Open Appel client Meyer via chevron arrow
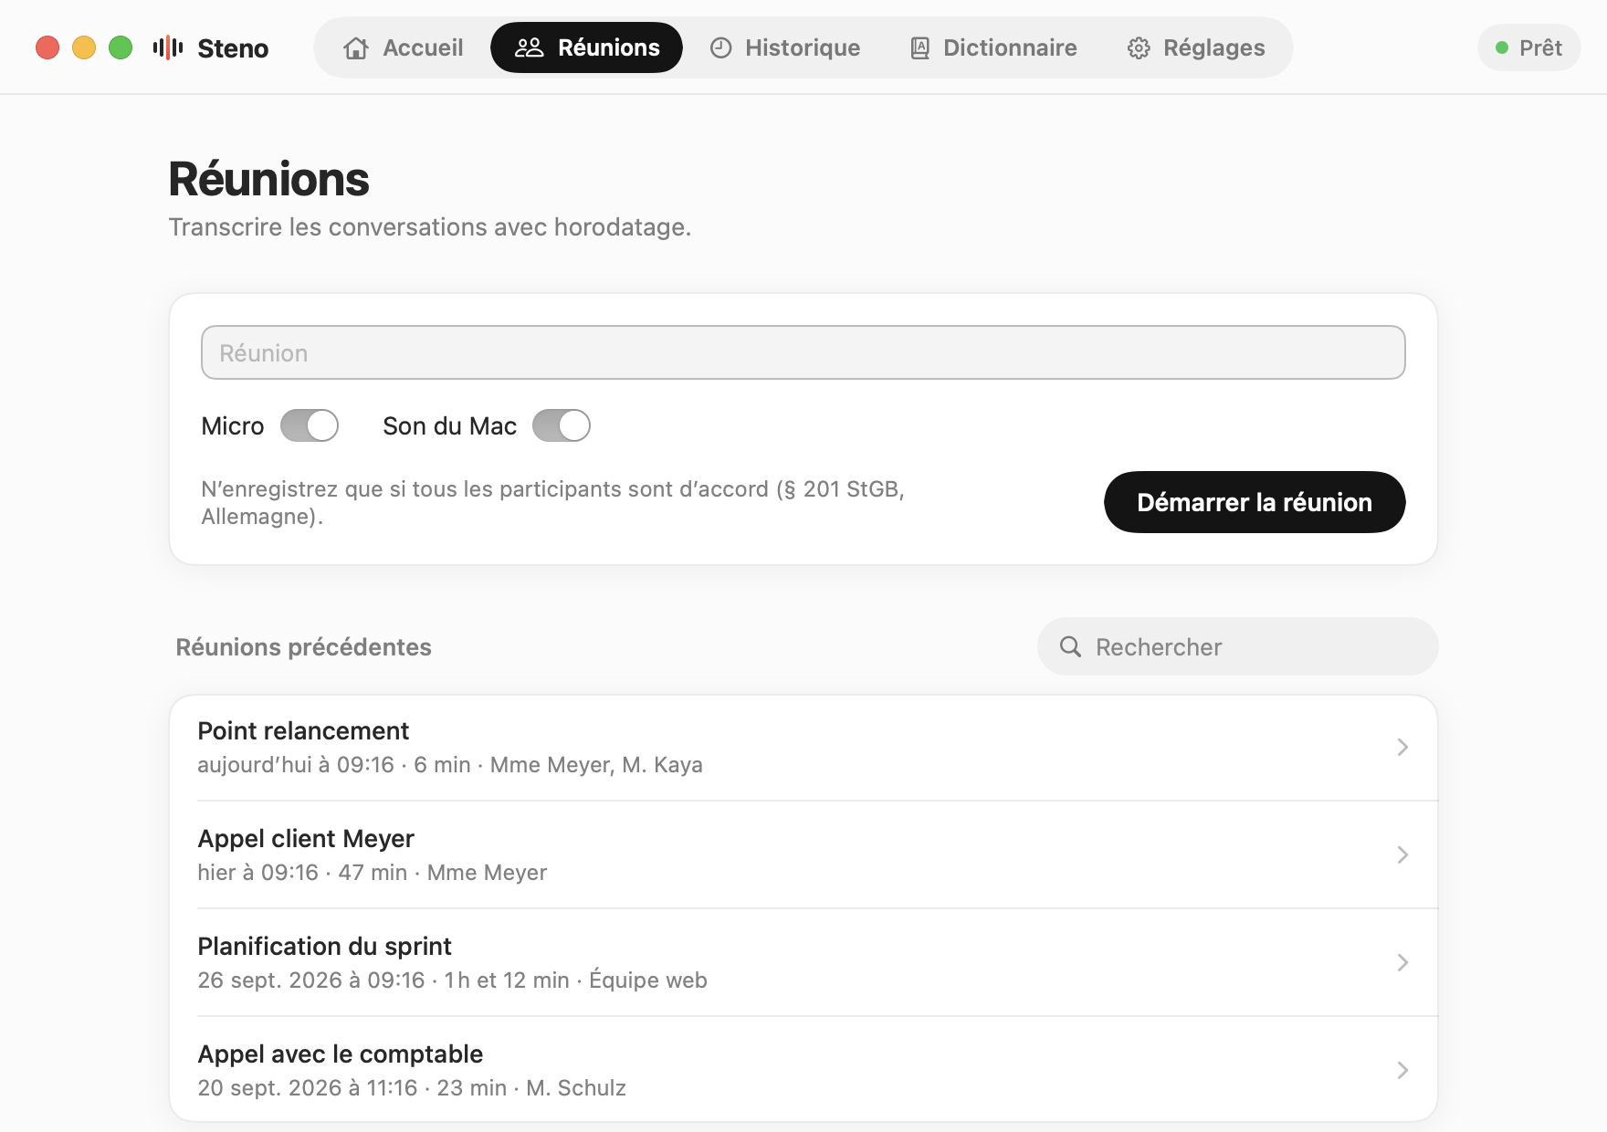Image resolution: width=1607 pixels, height=1132 pixels. pyautogui.click(x=1402, y=855)
